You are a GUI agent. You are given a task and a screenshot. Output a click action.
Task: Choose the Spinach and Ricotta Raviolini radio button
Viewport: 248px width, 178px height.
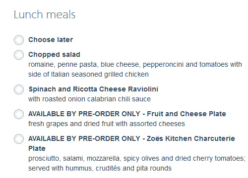click(x=19, y=89)
